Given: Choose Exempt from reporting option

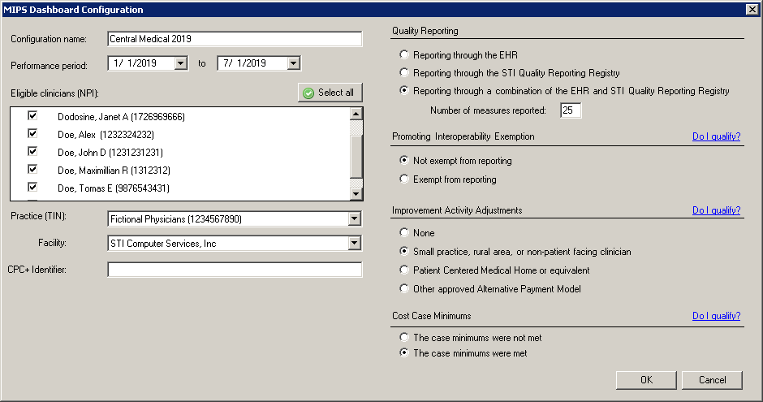Looking at the screenshot, I should pos(404,179).
